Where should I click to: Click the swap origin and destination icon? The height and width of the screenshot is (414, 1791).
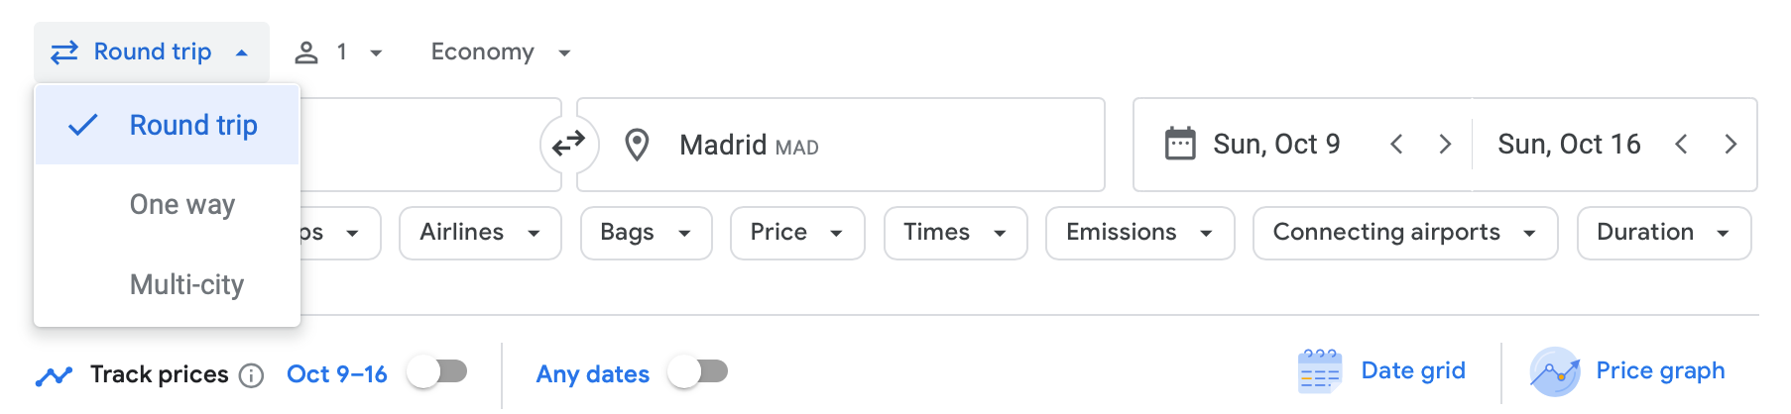point(568,145)
